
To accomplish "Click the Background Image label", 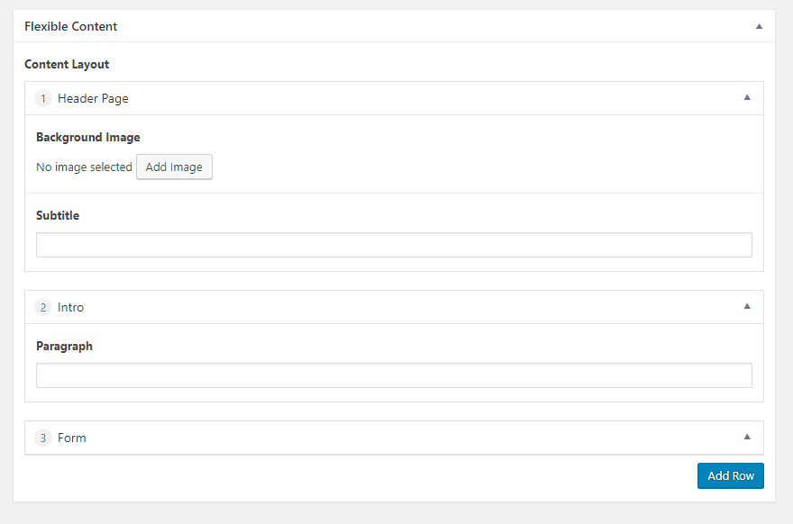I will 88,138.
